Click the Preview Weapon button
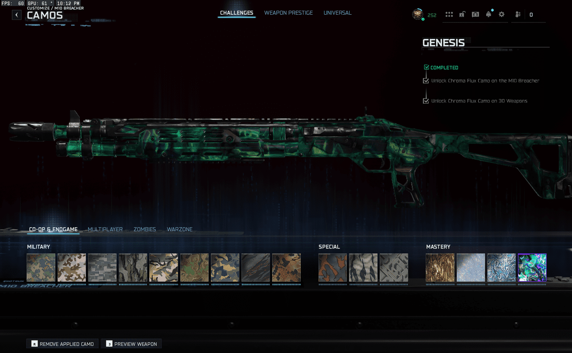The width and height of the screenshot is (572, 353). pyautogui.click(x=131, y=344)
